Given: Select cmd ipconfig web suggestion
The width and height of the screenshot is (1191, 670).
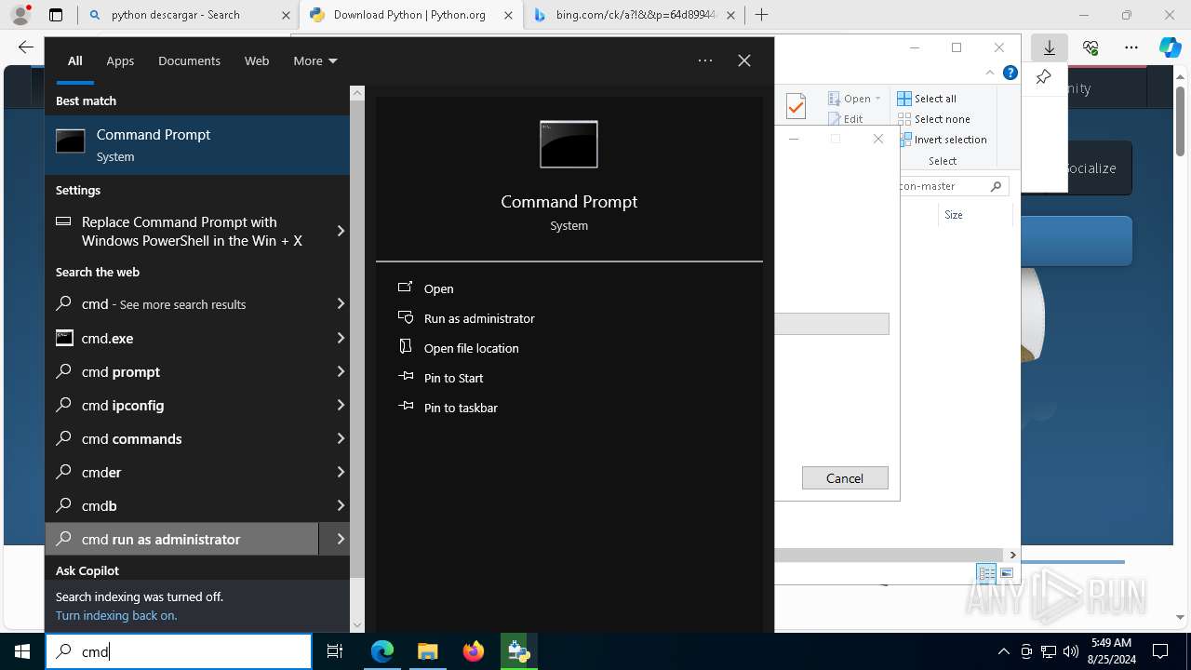Looking at the screenshot, I should click(182, 405).
